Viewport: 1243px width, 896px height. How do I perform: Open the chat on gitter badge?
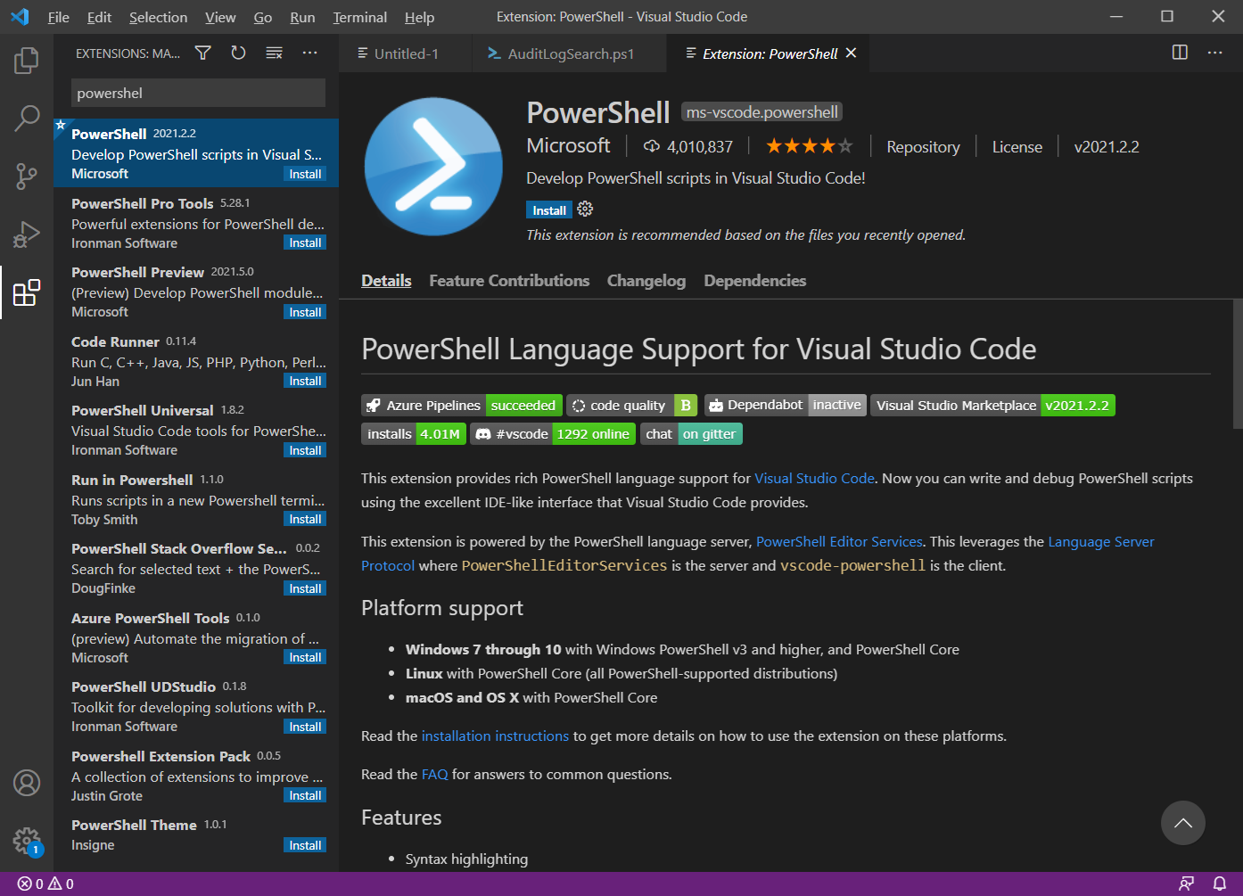coord(691,434)
